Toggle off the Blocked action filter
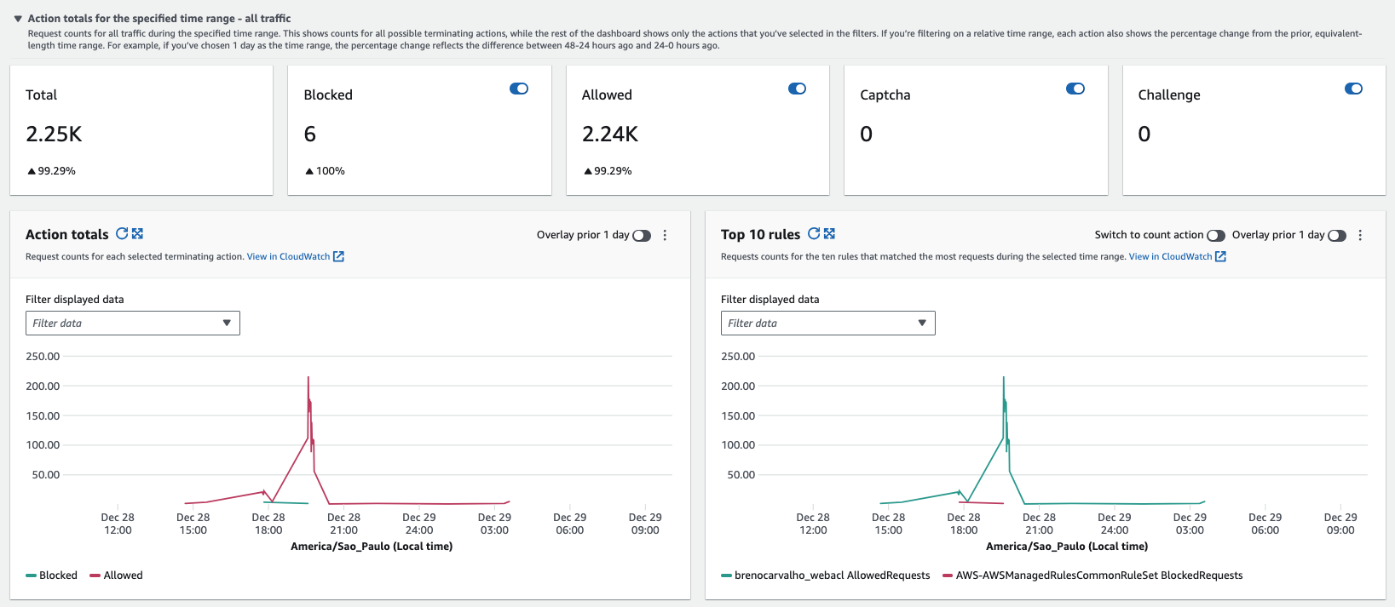Image resolution: width=1395 pixels, height=607 pixels. (519, 89)
